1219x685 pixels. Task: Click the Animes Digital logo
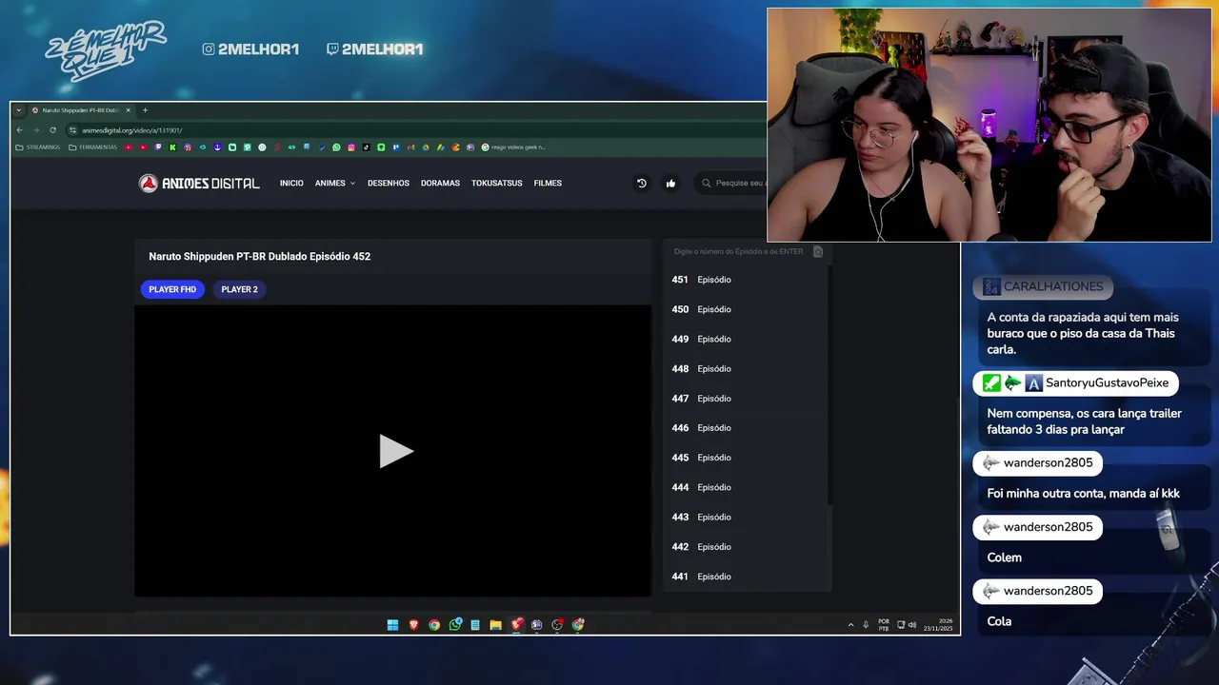[x=199, y=183]
